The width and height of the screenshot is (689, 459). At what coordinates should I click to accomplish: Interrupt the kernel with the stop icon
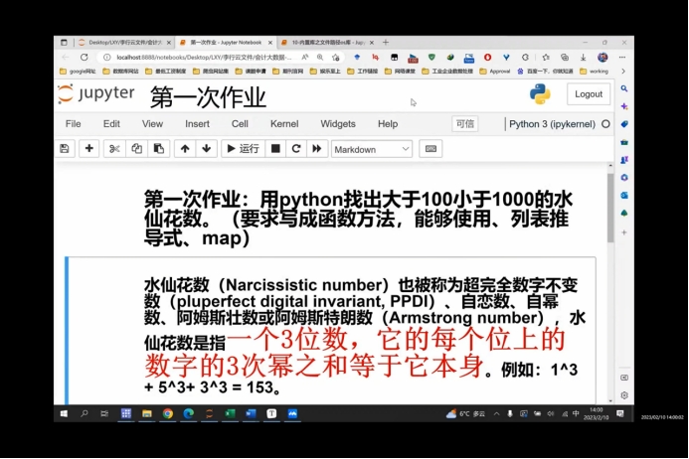point(275,149)
